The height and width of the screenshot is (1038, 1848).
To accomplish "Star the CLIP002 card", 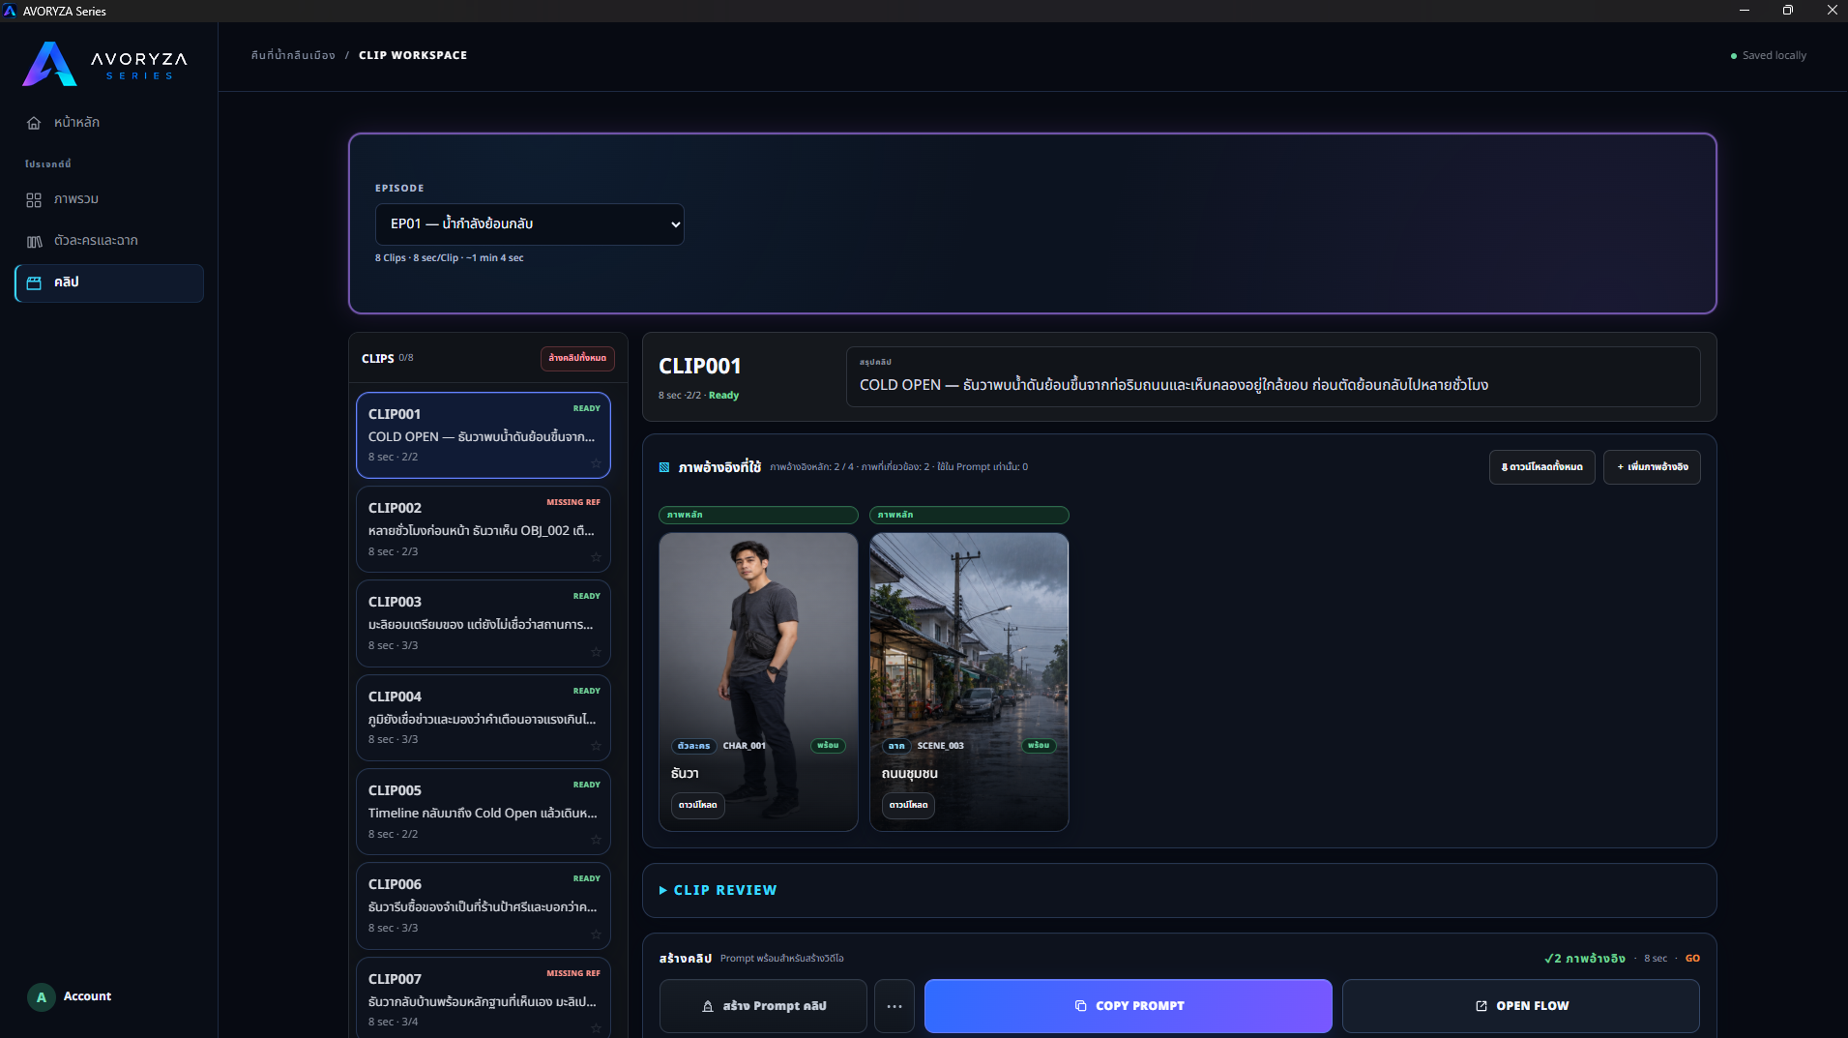I will tap(596, 557).
